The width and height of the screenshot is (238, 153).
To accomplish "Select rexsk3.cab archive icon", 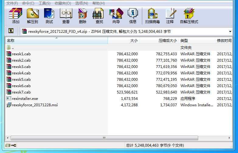I will click(x=9, y=66).
